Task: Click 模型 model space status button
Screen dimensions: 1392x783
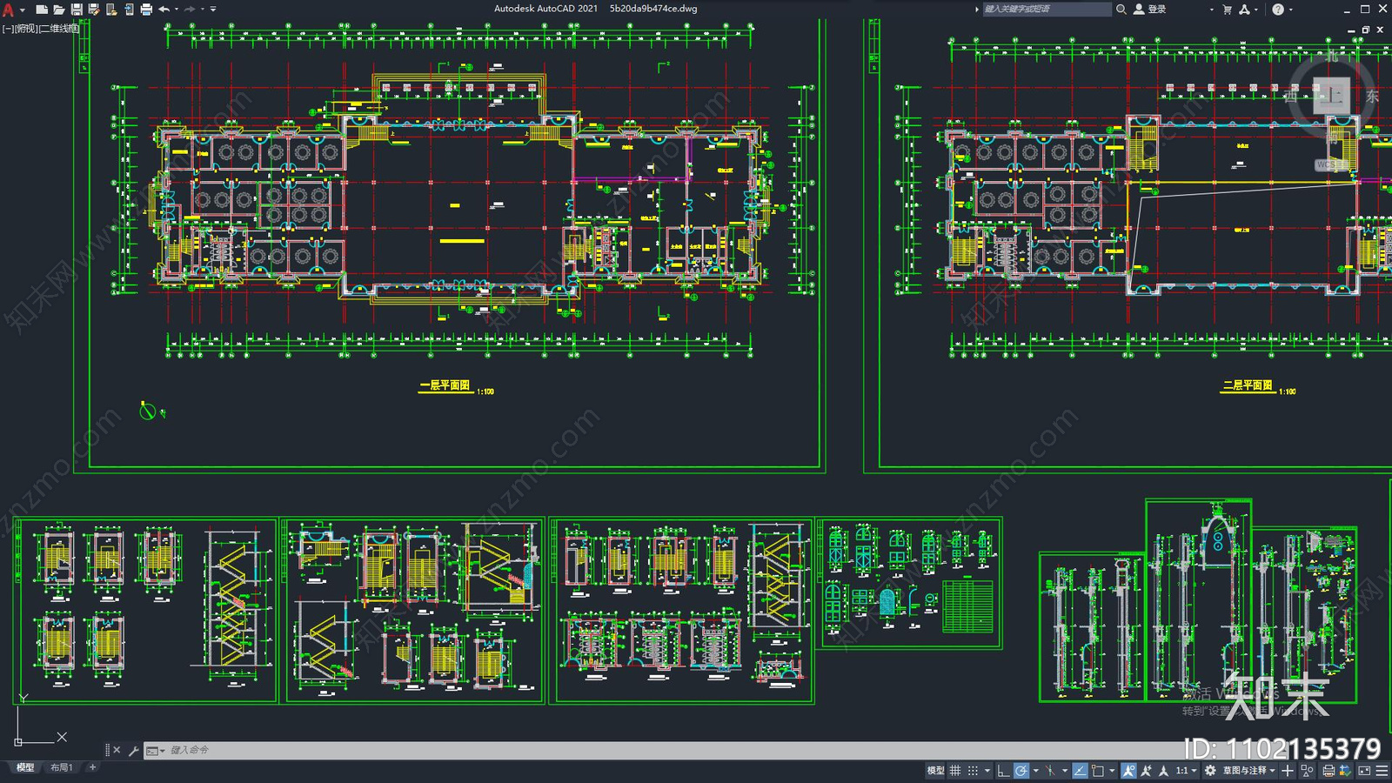Action: coord(935,771)
